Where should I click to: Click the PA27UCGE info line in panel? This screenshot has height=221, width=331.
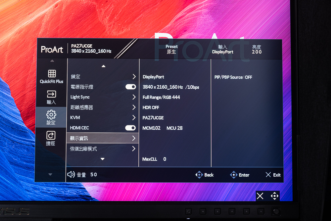(153, 118)
